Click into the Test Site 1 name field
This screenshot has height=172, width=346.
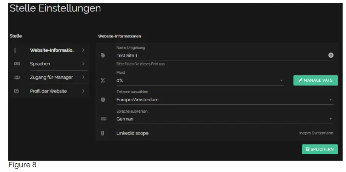pos(219,56)
